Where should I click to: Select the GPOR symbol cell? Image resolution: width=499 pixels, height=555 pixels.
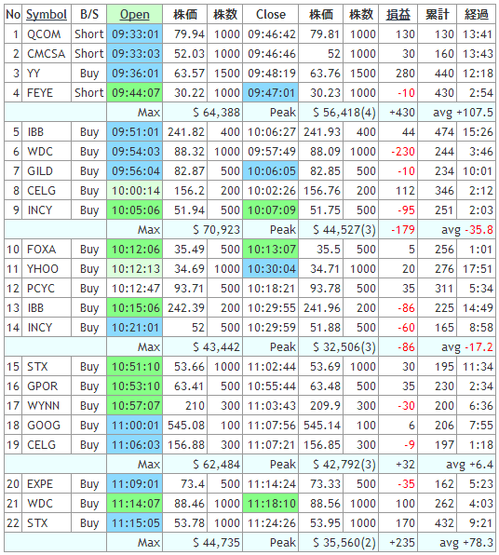[47, 386]
